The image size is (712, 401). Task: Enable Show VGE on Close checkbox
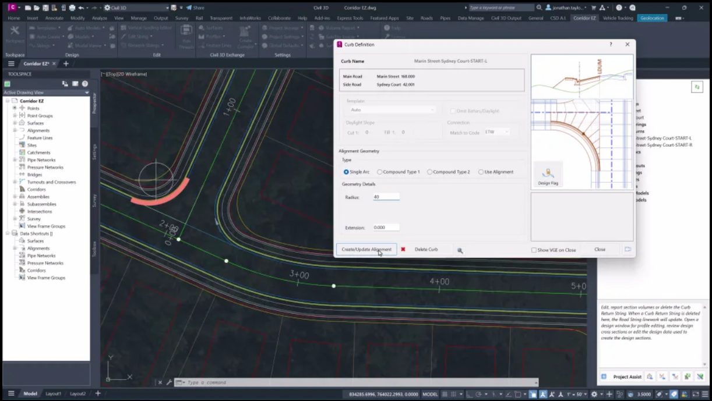(534, 250)
